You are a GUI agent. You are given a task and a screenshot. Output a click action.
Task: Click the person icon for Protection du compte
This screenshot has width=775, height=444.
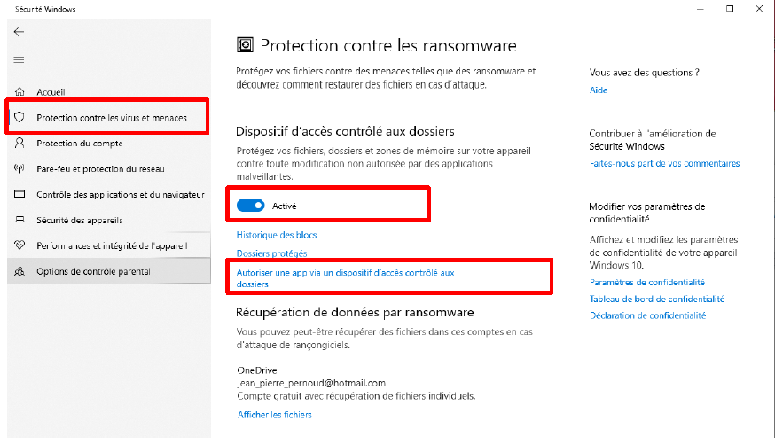tap(20, 143)
